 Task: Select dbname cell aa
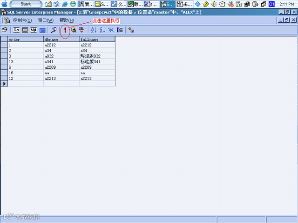point(61,73)
